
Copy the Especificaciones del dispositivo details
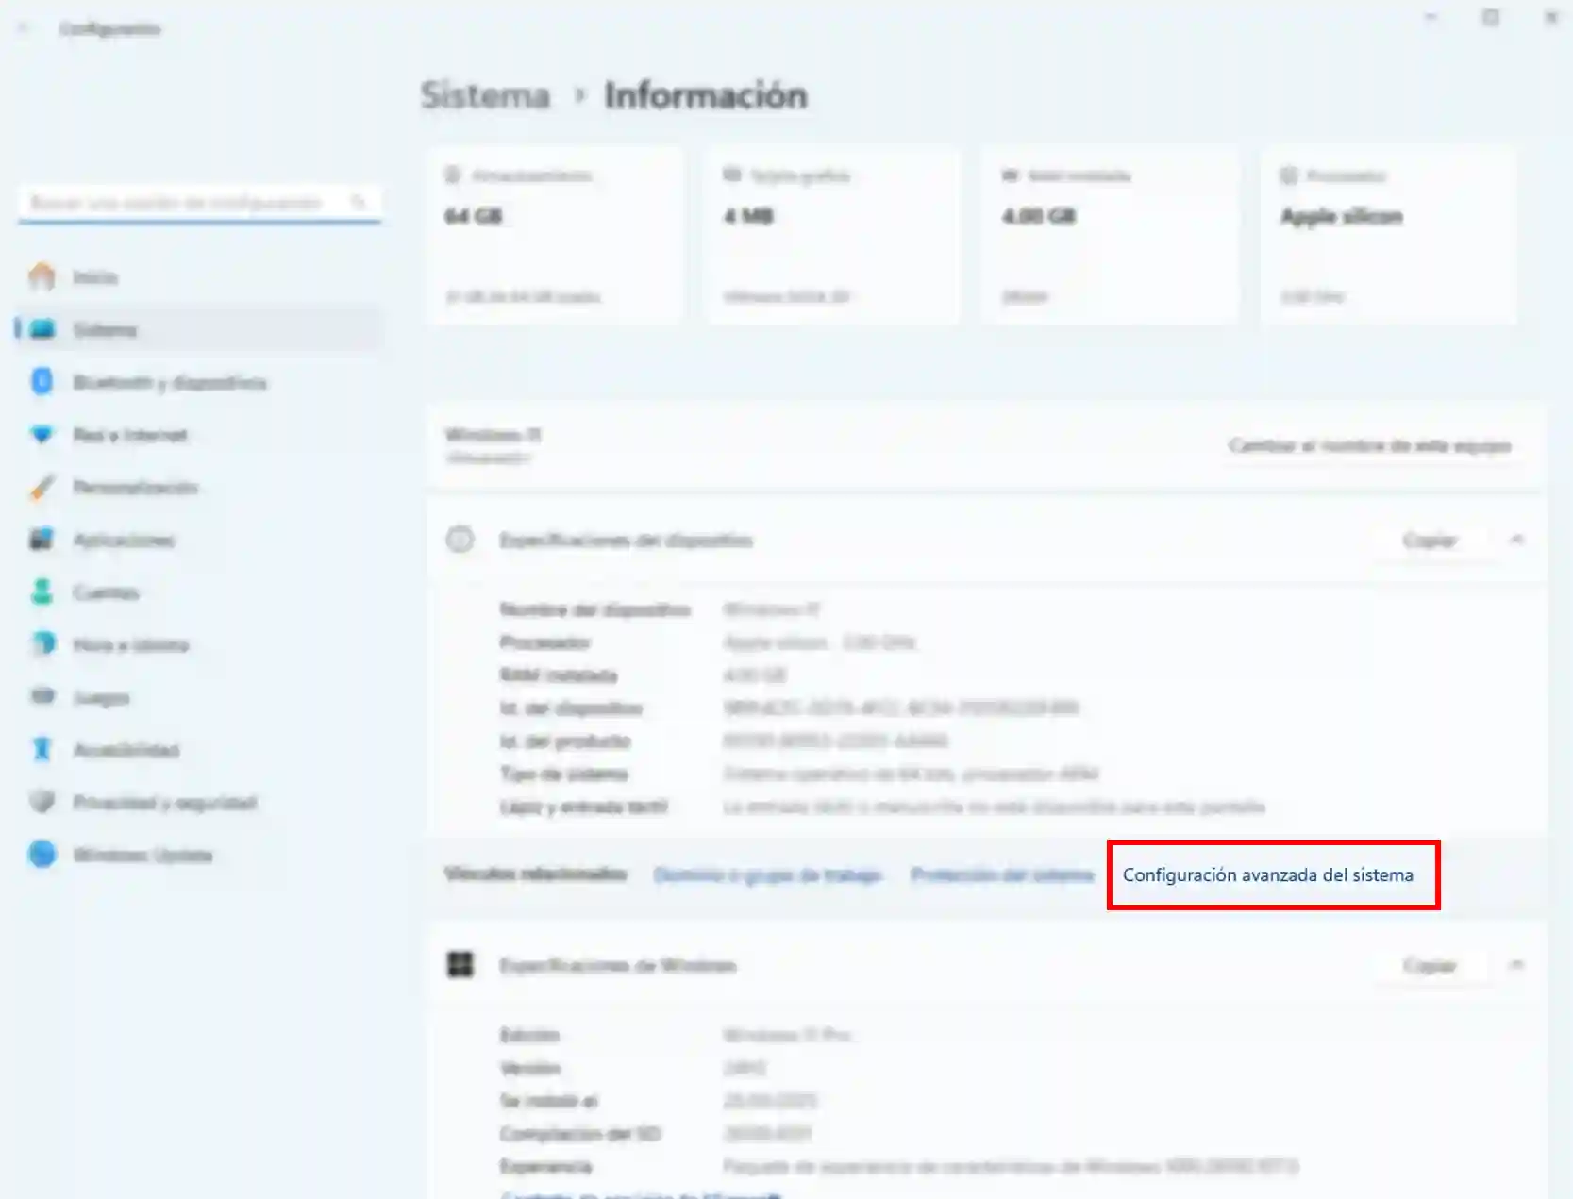(1430, 540)
